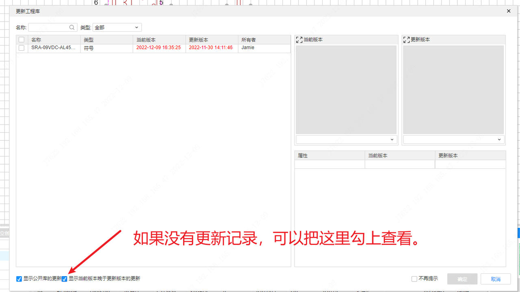Screen dimensions: 520x292
Task: Toggle 显示公开库的更新 checkbox
Action: (19, 279)
